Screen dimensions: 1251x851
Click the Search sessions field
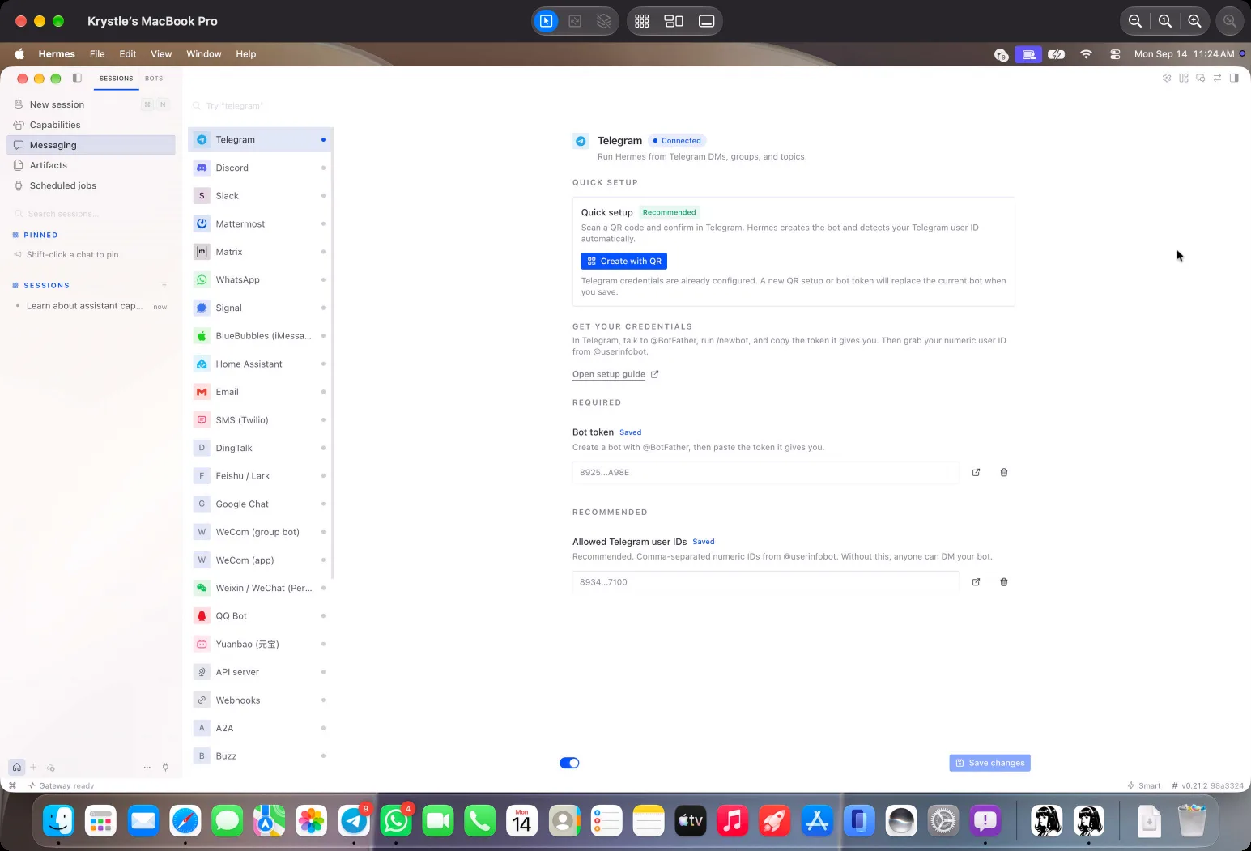[91, 214]
